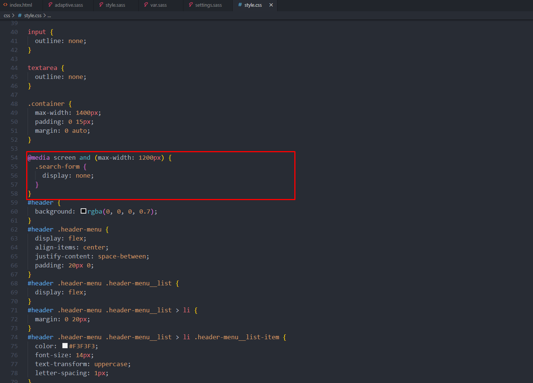The width and height of the screenshot is (533, 383).
Task: Click 'display: none;' declaration
Action: coord(68,176)
